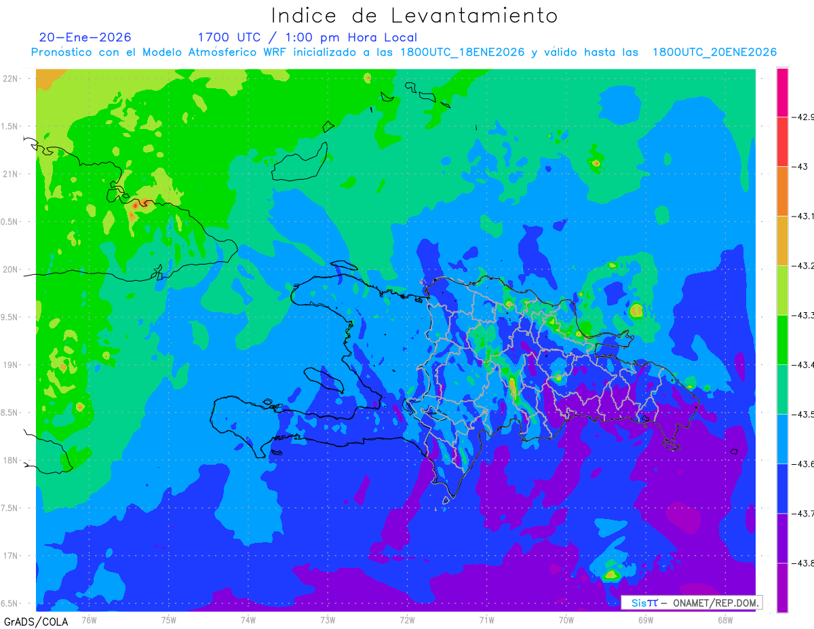Click the '76W' longitude label

click(89, 620)
